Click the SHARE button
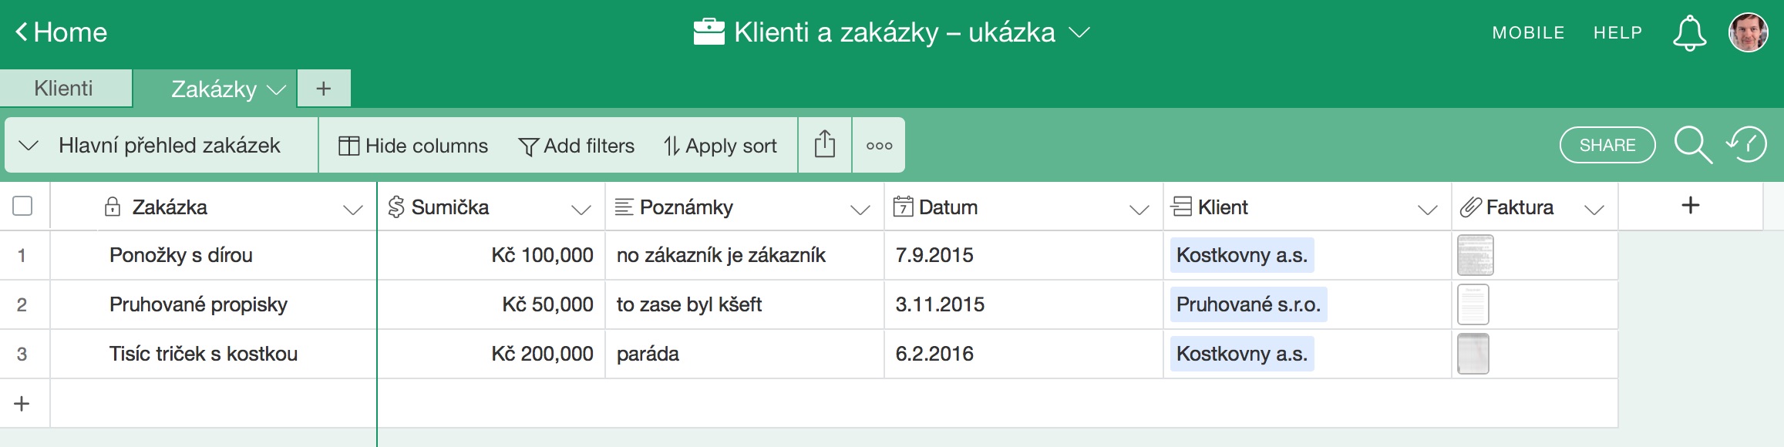1784x447 pixels. (1607, 146)
